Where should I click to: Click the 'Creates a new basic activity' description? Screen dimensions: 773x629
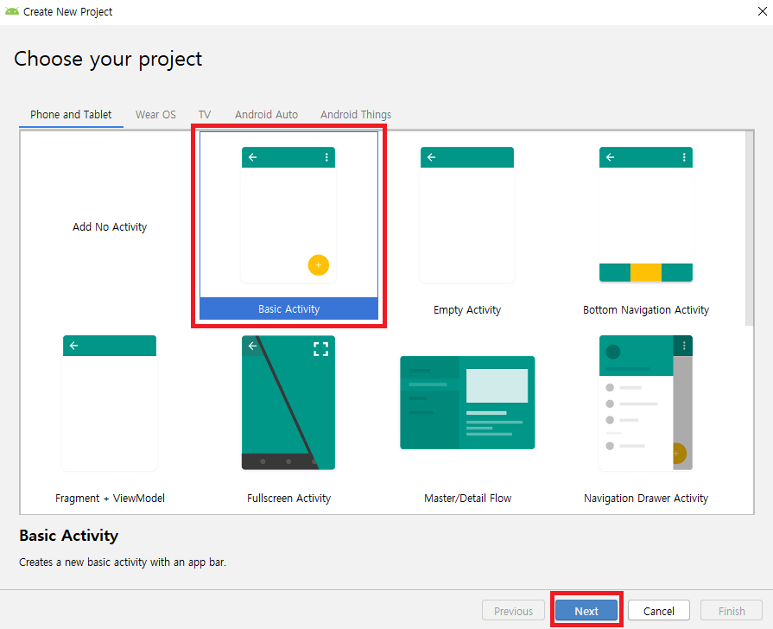[123, 562]
